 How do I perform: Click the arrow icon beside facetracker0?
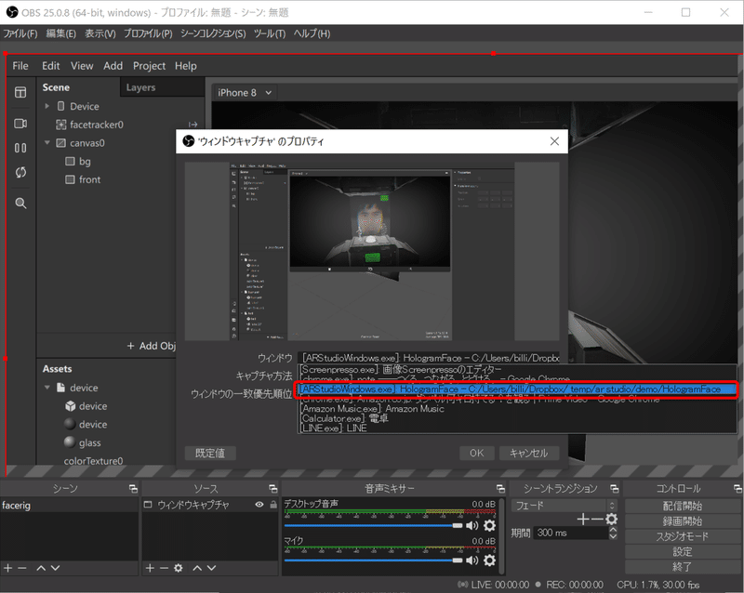point(193,125)
